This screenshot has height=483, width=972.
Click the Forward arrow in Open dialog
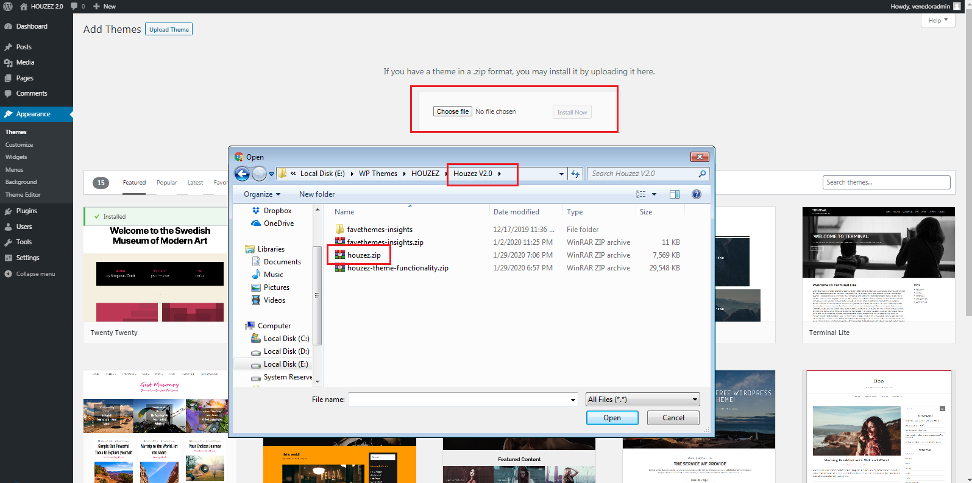[x=259, y=174]
